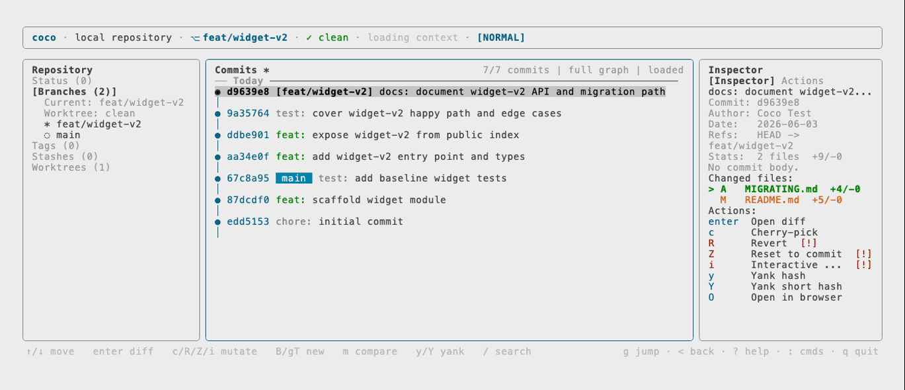Click the warning marker next to Revert

(x=808, y=243)
